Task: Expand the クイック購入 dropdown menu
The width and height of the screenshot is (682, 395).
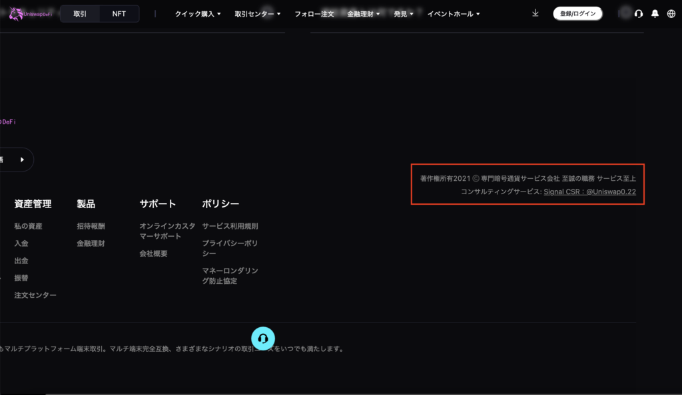Action: coord(198,14)
